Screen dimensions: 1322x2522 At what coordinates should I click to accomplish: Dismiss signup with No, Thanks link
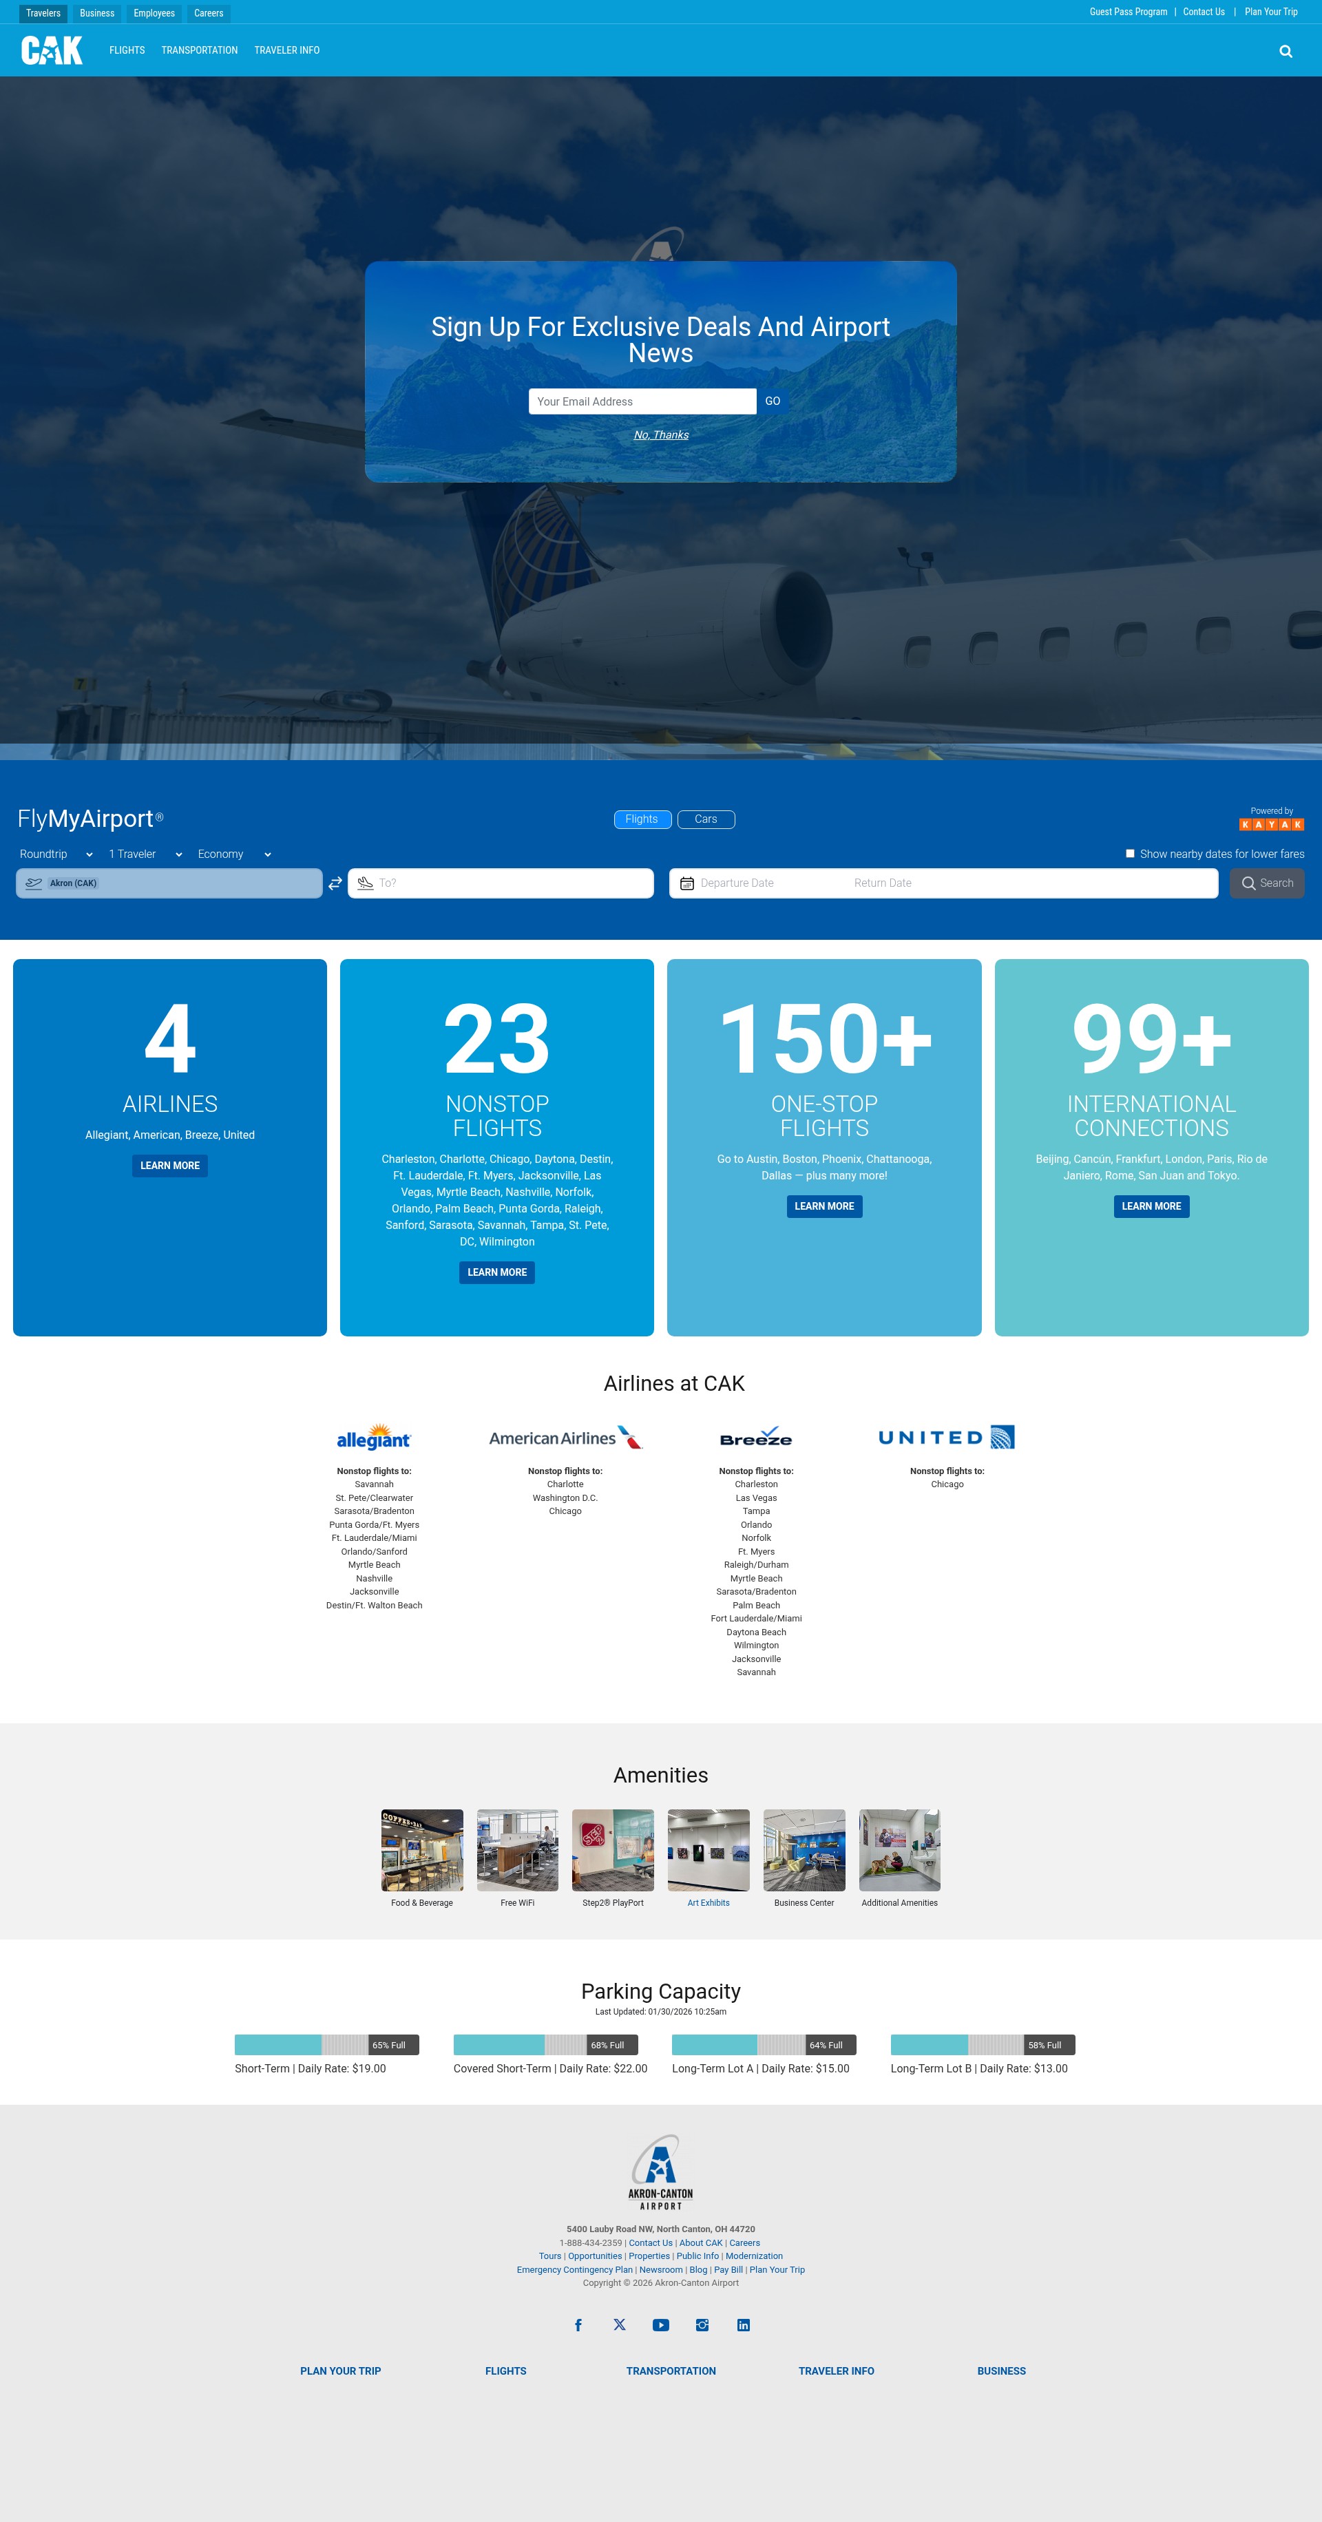tap(661, 434)
